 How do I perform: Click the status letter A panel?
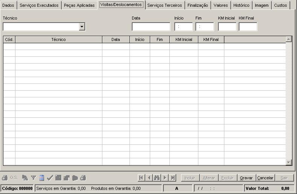tap(178, 188)
